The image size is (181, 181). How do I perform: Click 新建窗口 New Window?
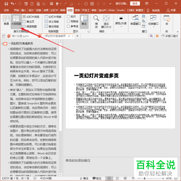click(135, 20)
